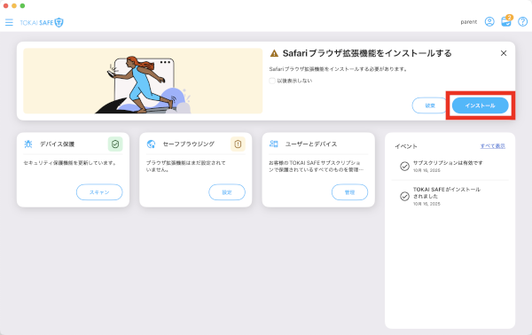Screen dimensions: 532x335
Task: Open the notifications inbox icon
Action: pos(506,21)
